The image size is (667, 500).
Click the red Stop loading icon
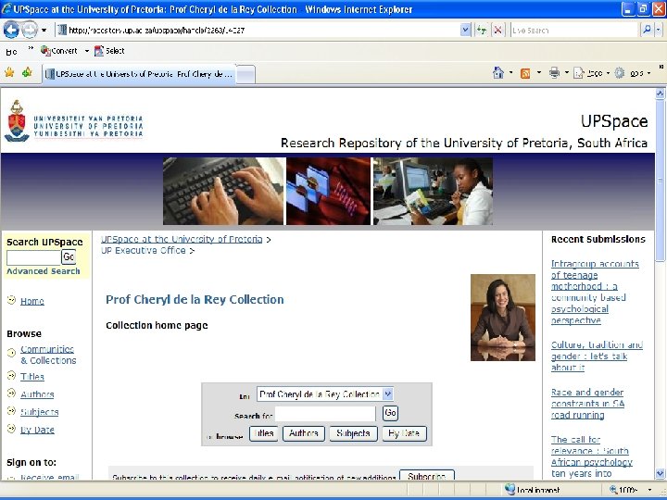497,31
